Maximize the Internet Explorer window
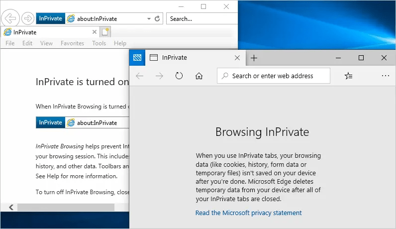This screenshot has height=229, width=396. click(x=203, y=6)
